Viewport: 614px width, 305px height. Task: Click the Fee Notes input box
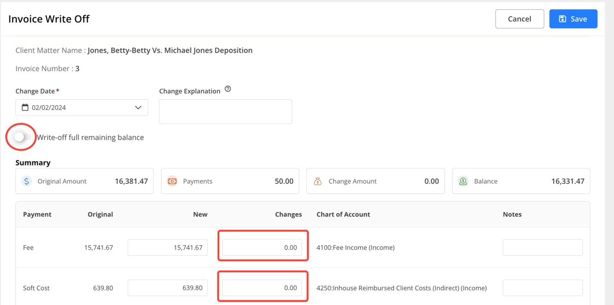tap(543, 248)
